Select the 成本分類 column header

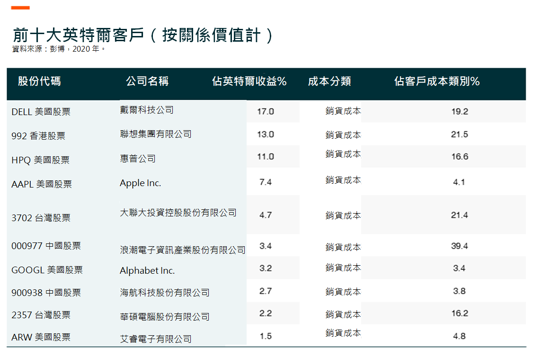(329, 81)
